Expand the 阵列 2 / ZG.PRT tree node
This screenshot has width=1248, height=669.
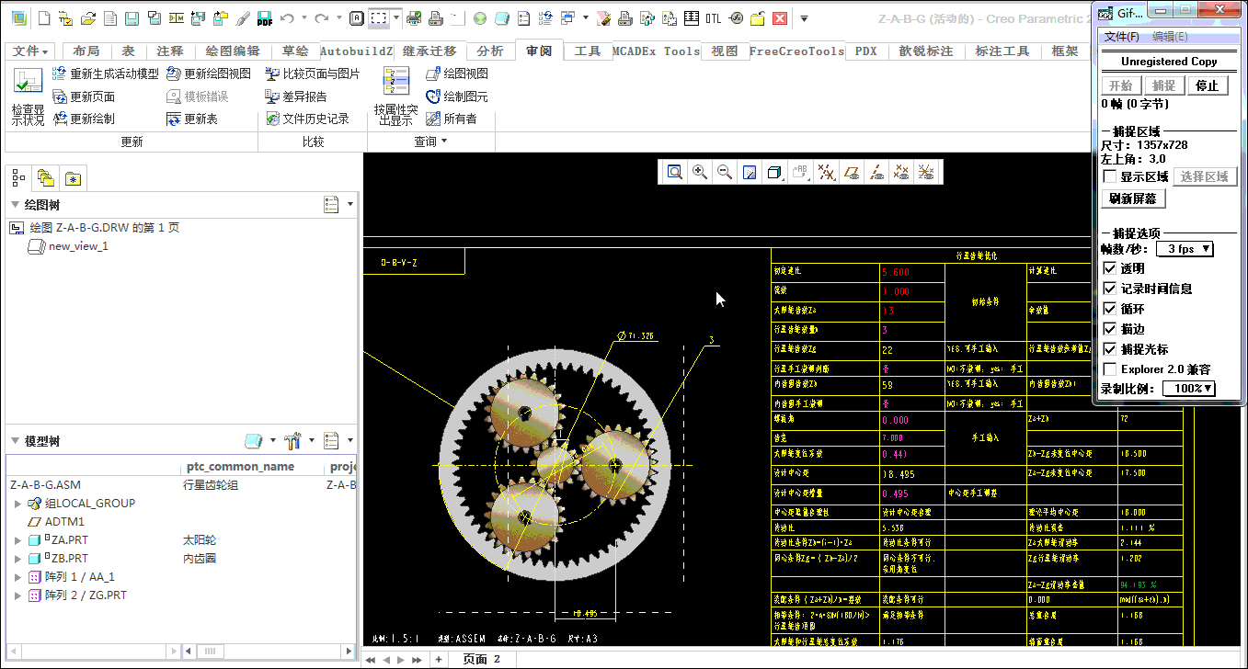(17, 595)
